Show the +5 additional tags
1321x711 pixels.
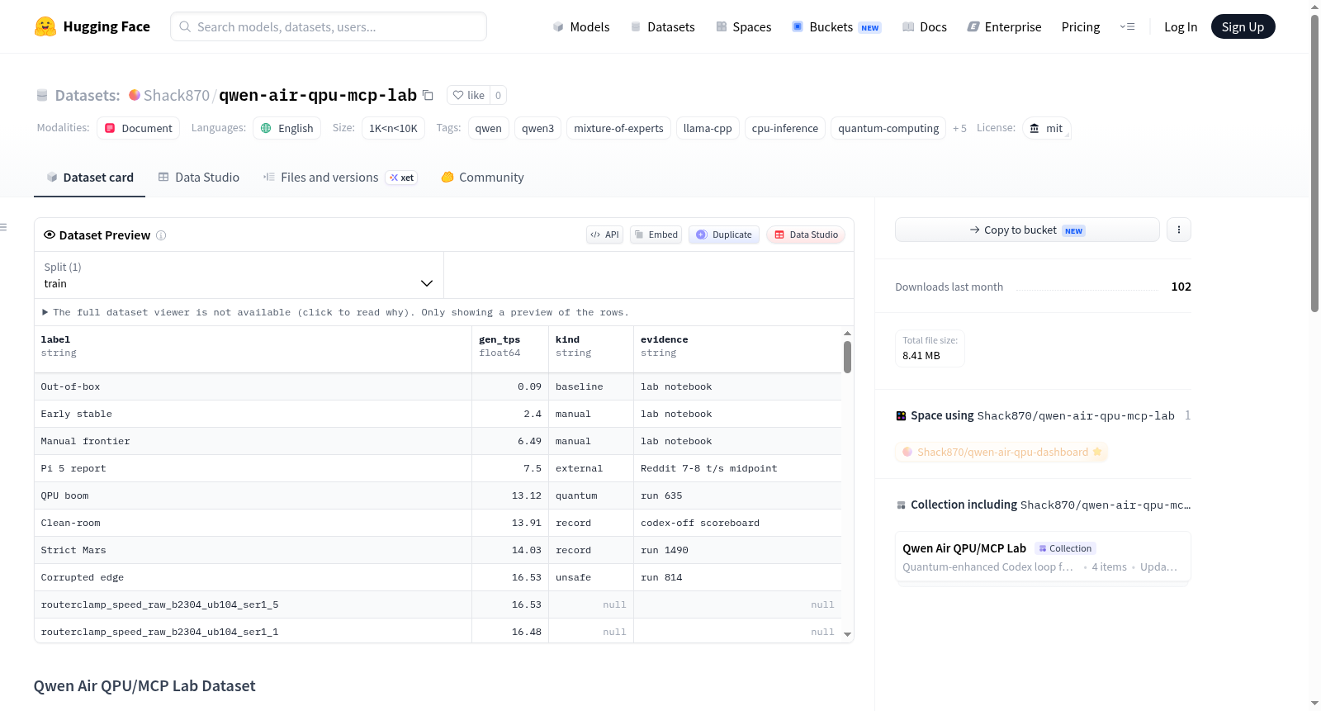(959, 128)
